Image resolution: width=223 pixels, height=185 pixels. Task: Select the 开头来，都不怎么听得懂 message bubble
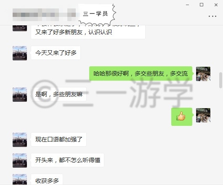click(68, 160)
